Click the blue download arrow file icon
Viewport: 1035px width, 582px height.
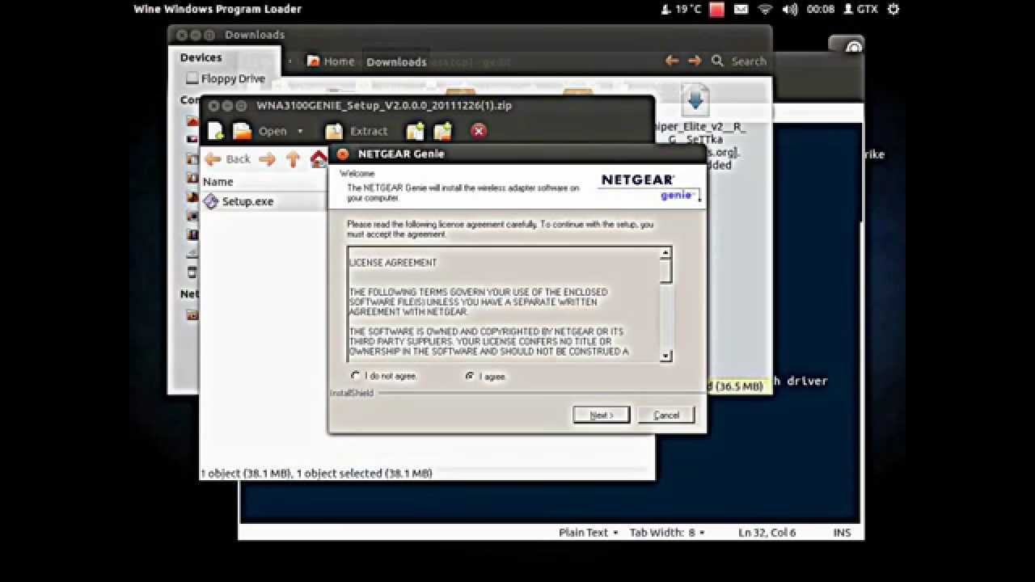pos(695,101)
